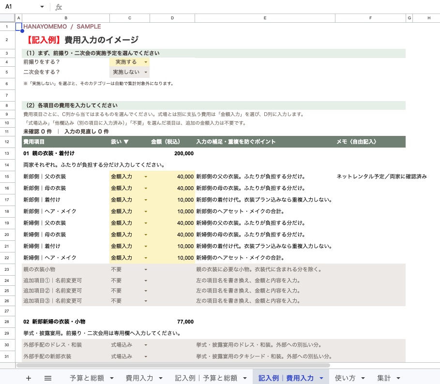Open the 予算と総額 tab menu arrow
Viewport: 440px width, 384px height.
click(112, 378)
